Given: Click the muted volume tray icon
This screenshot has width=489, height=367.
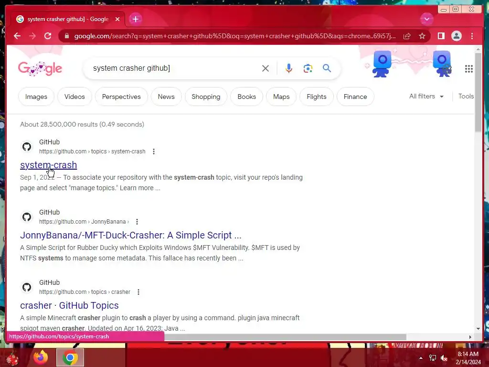Looking at the screenshot, I should coord(444,358).
